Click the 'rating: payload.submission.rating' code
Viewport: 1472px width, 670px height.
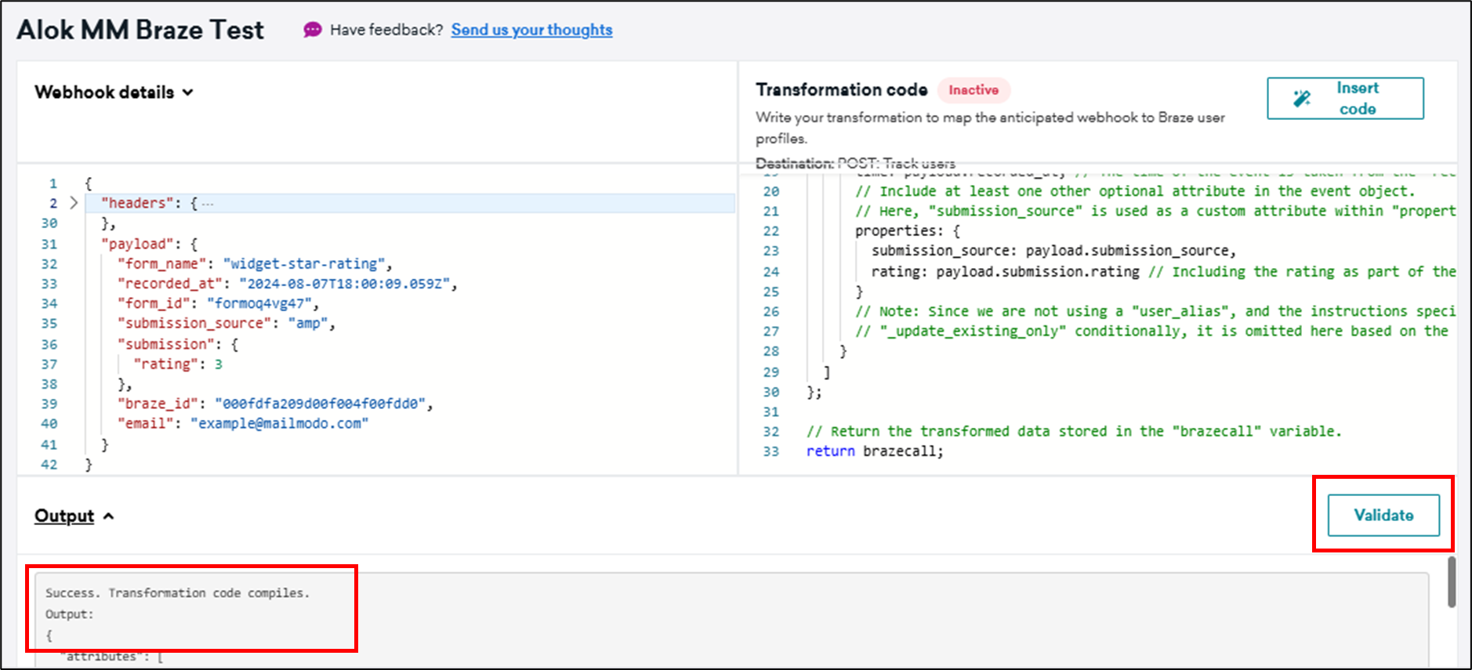click(1006, 271)
